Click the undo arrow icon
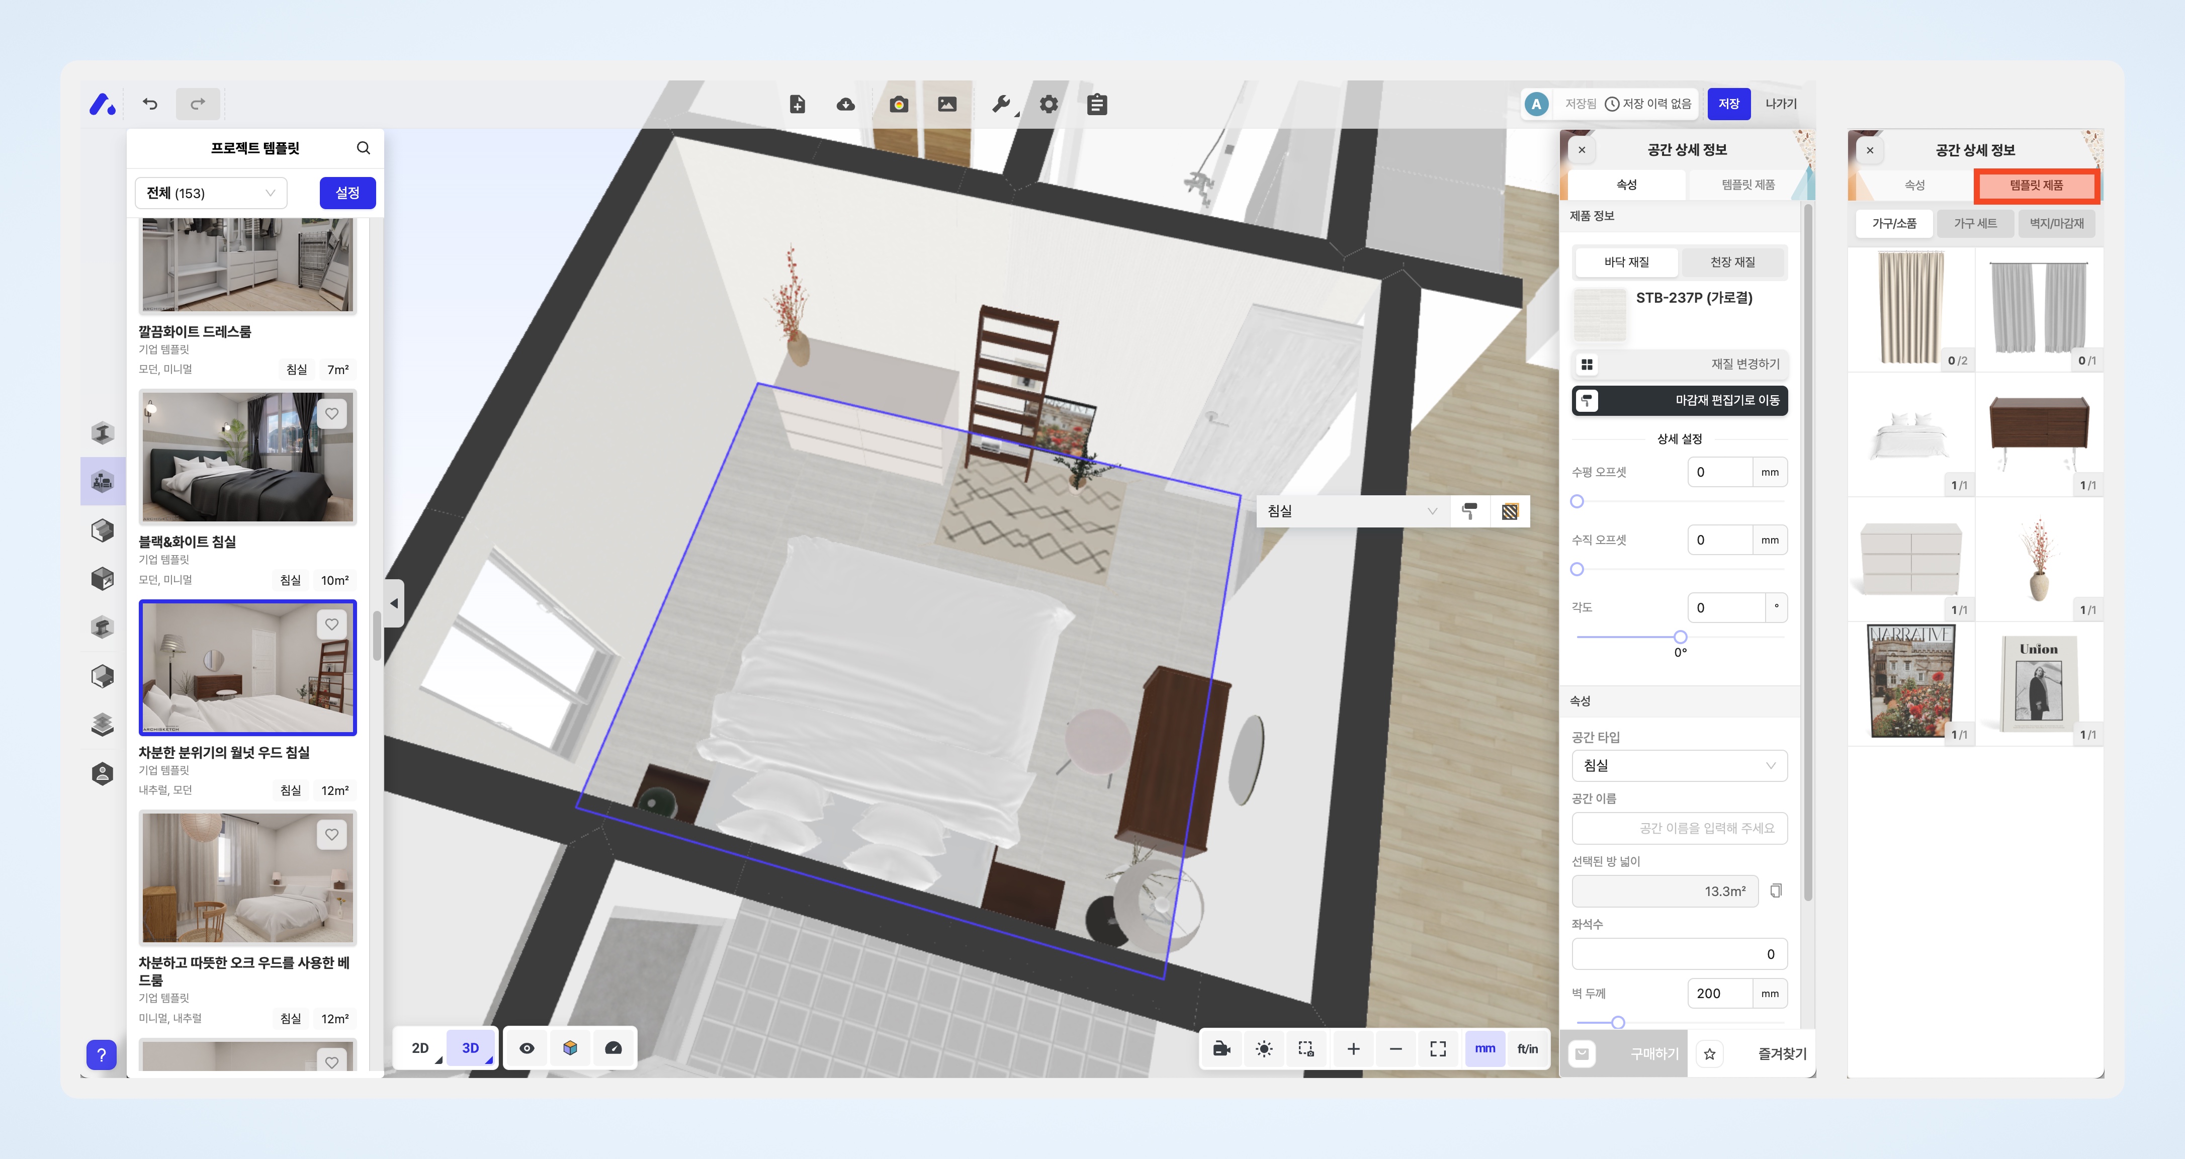This screenshot has height=1159, width=2185. click(x=150, y=104)
